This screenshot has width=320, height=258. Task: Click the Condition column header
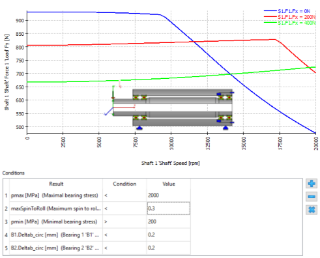(x=124, y=184)
